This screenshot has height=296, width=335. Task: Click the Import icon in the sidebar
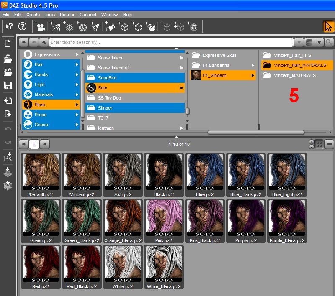coord(8,100)
